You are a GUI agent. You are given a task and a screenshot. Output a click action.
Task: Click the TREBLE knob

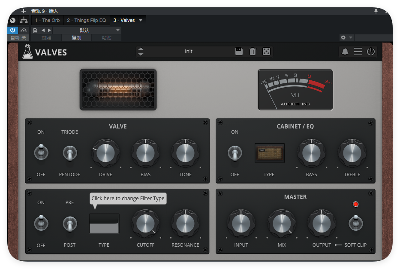352,153
